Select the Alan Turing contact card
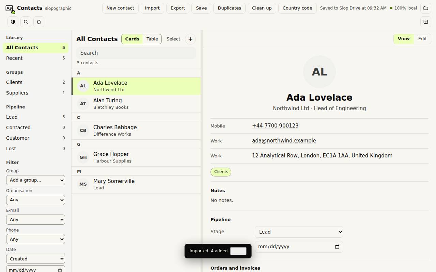Image resolution: width=436 pixels, height=272 pixels. [136, 104]
